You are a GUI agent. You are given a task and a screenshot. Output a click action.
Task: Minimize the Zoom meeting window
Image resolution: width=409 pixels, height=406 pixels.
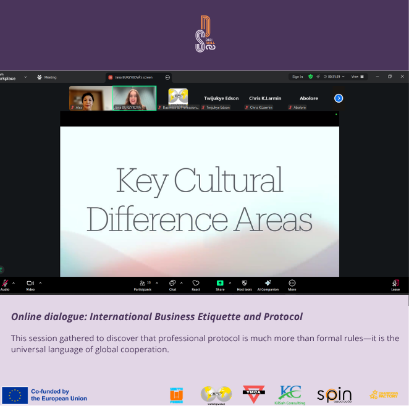(377, 77)
